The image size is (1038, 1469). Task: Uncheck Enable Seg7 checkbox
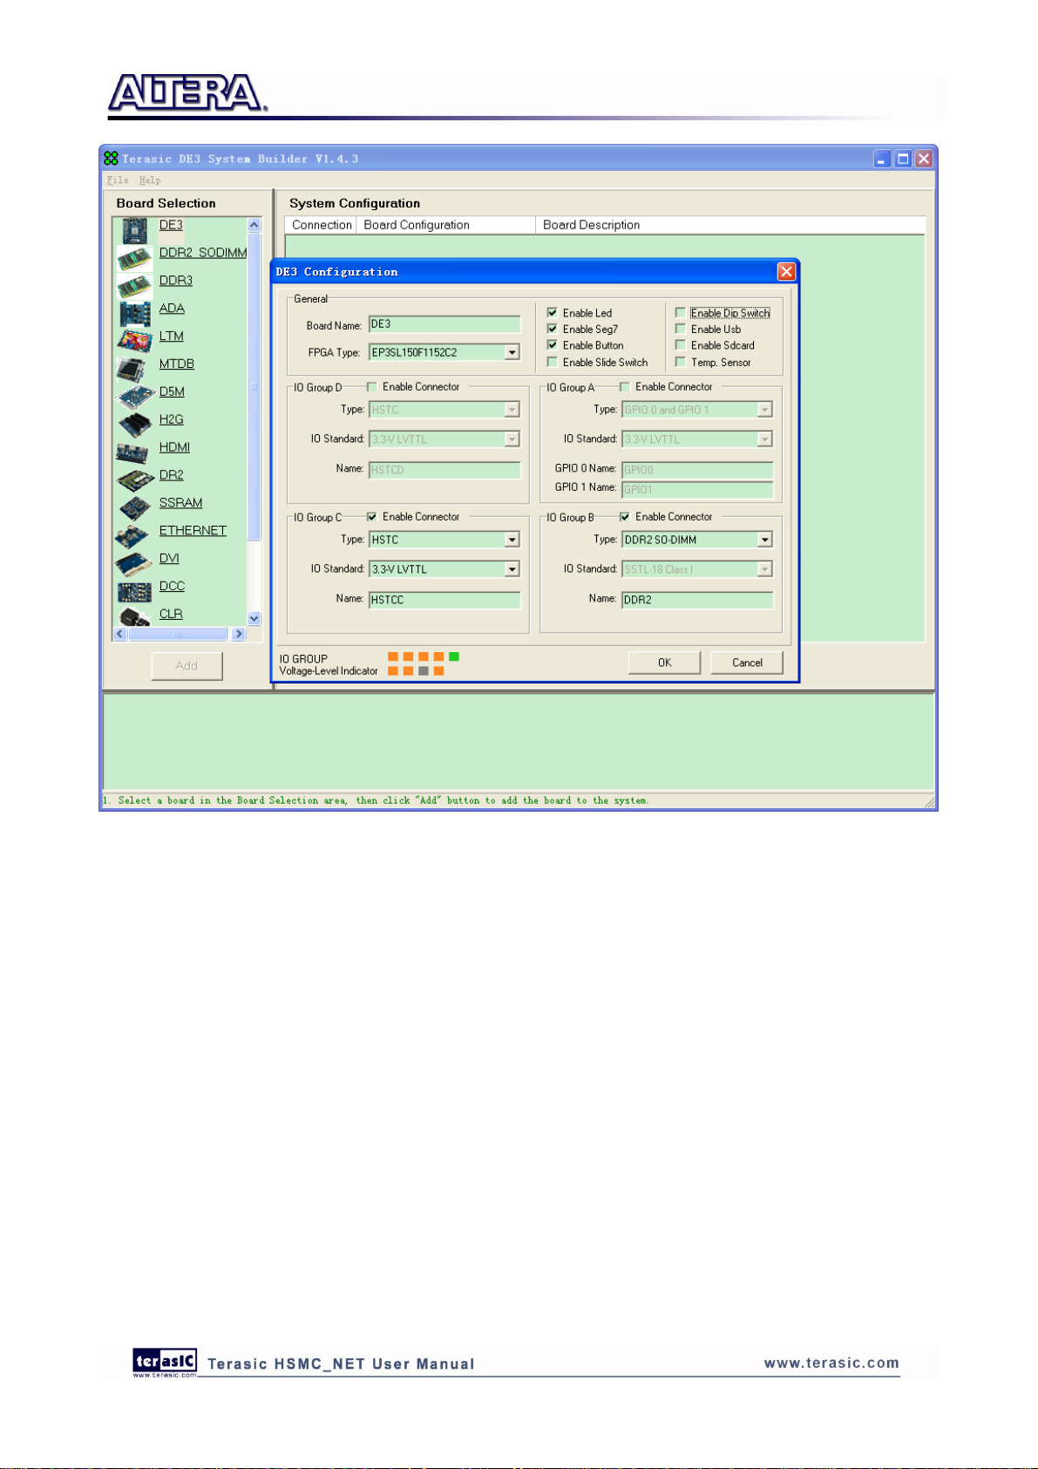(552, 329)
